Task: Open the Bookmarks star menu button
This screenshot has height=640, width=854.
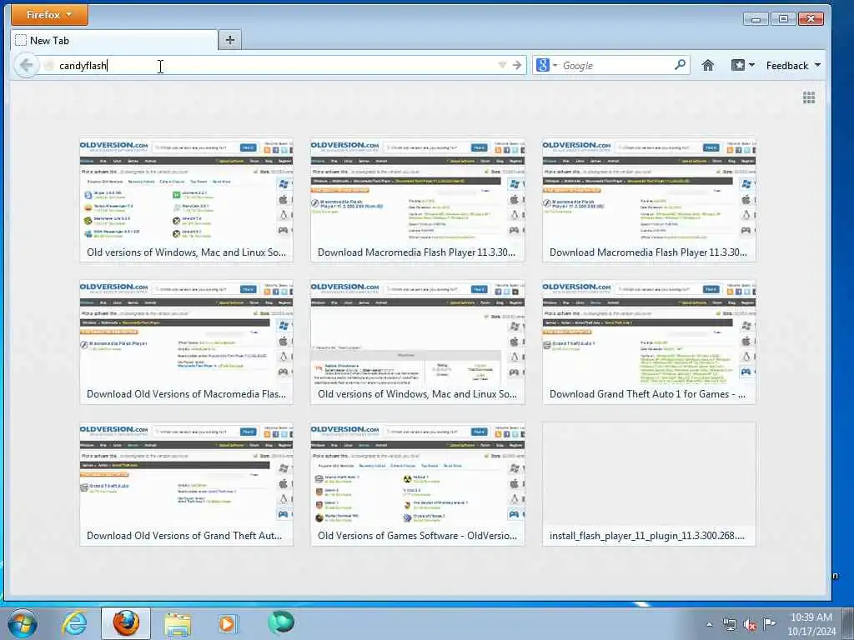Action: tap(738, 65)
